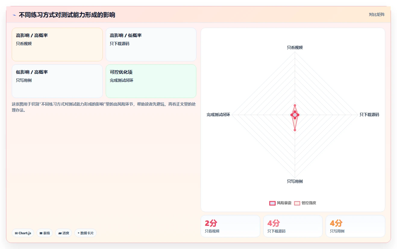Image resolution: width=397 pixels, height=249 pixels.
Task: Click the lightning icon beside the title
Action: (14, 15)
